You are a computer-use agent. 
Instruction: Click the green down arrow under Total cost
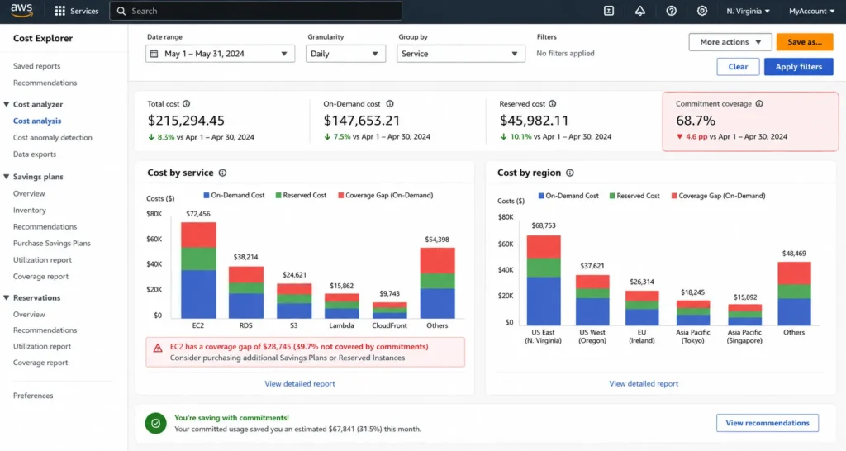coord(151,137)
